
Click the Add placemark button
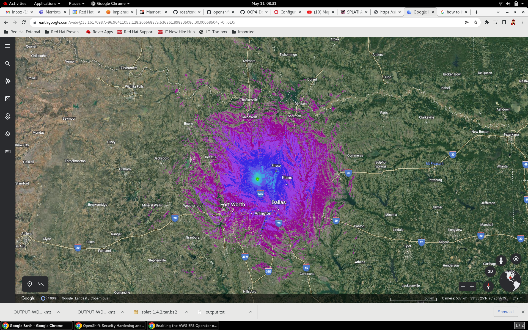click(x=30, y=284)
